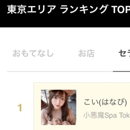Image resolution: width=130 pixels, height=130 pixels.
Task: Click the gray divider under tabs
Action: point(60,71)
